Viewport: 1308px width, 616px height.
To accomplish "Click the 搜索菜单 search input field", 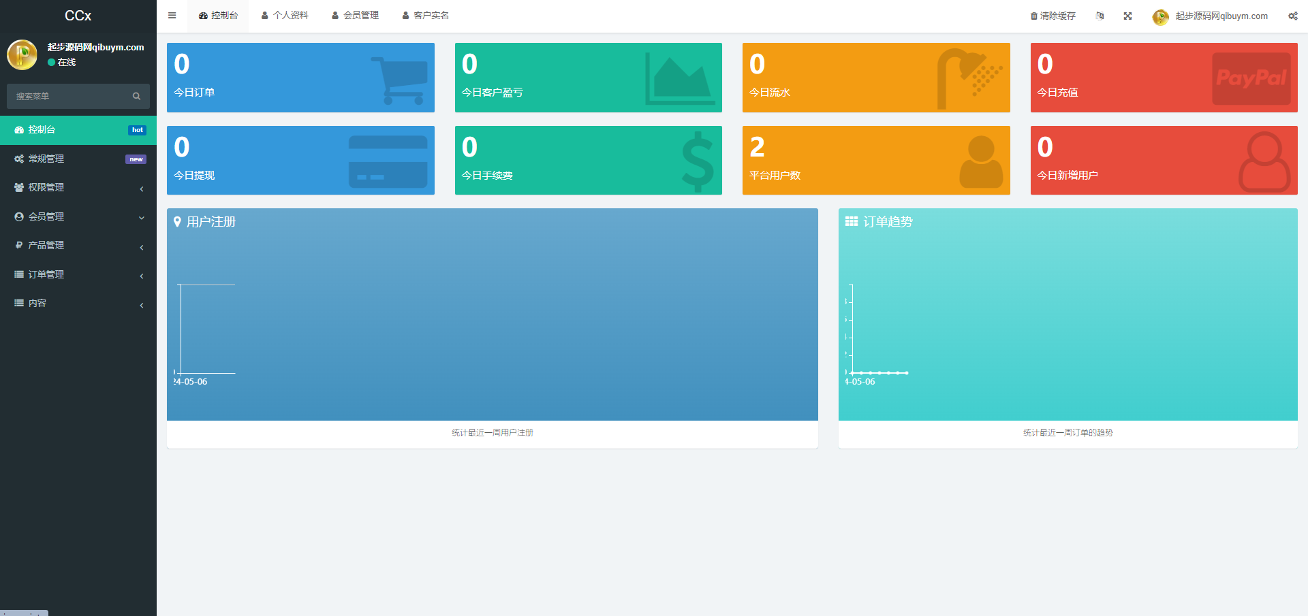I will pos(68,97).
